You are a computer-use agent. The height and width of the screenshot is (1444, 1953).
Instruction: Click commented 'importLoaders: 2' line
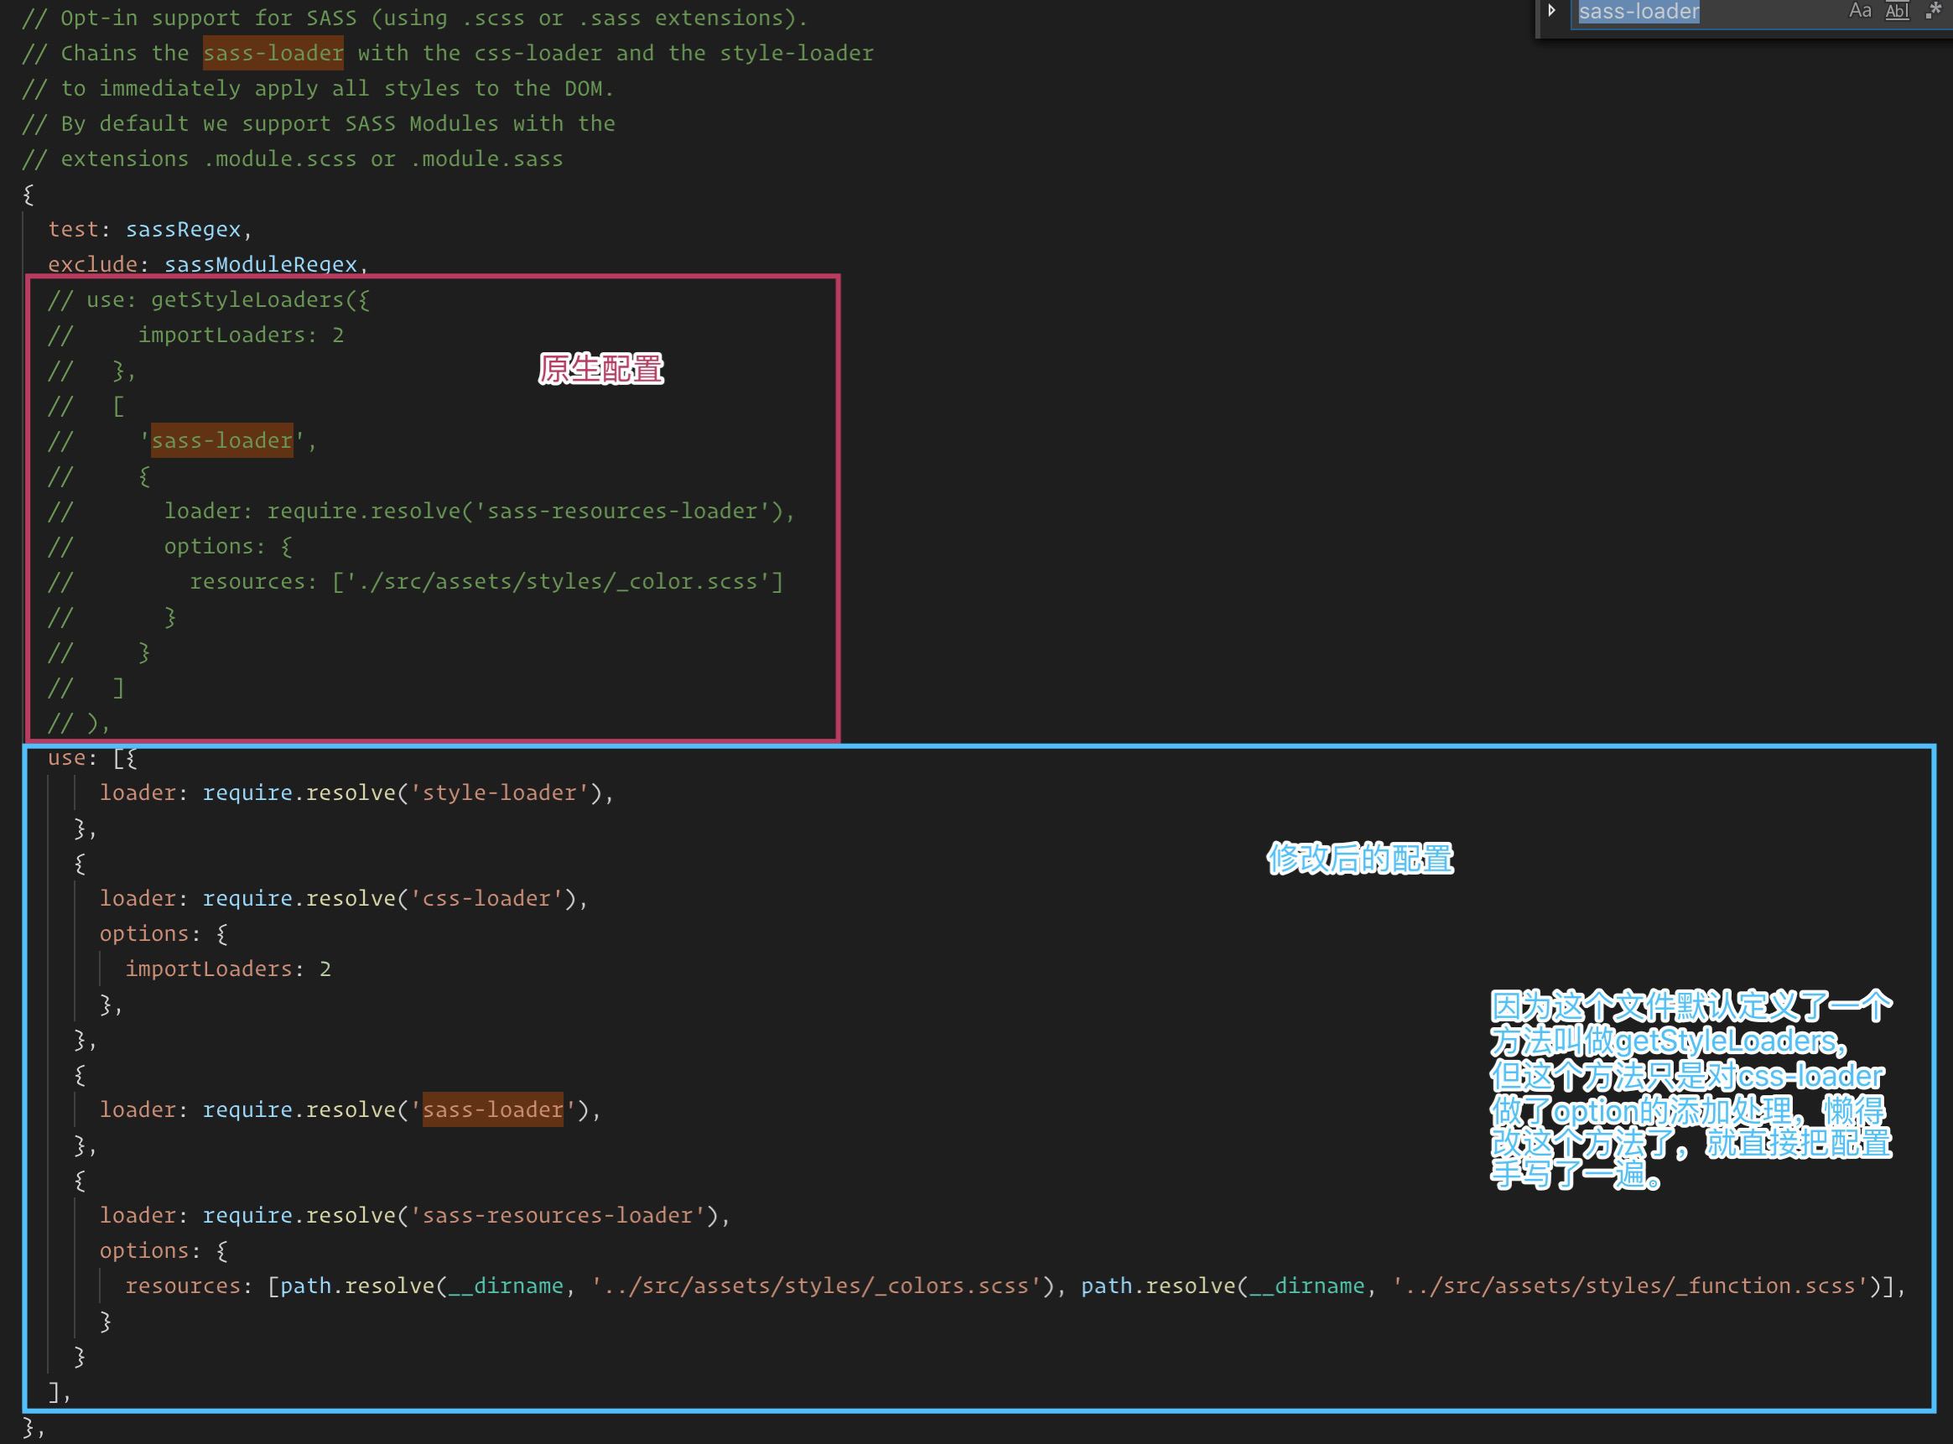coord(241,335)
